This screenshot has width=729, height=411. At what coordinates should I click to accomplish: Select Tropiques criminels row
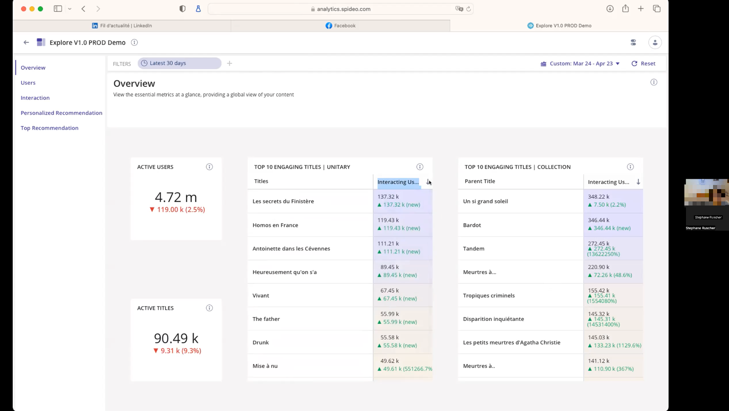(x=550, y=295)
